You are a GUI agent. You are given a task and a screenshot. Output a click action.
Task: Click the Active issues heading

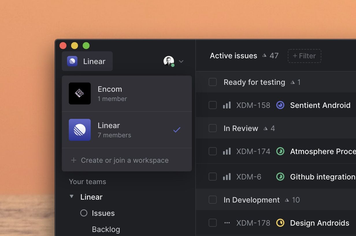pyautogui.click(x=233, y=56)
